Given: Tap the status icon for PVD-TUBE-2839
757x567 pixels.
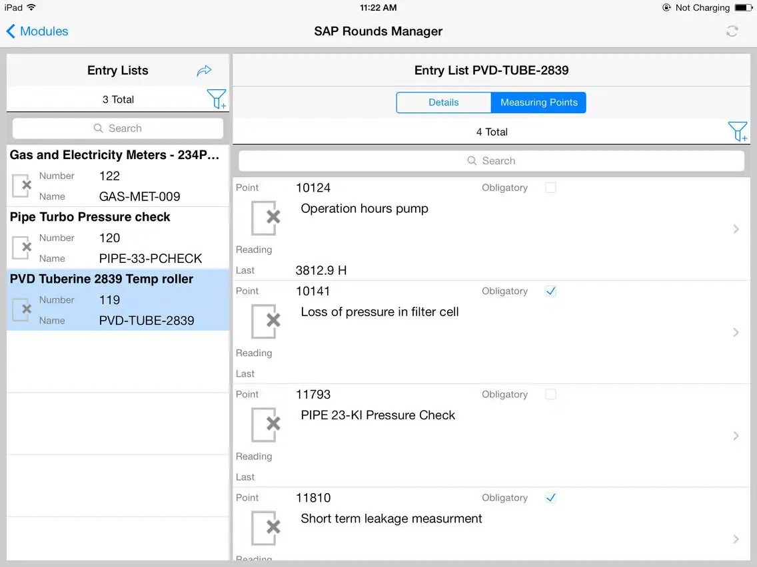Looking at the screenshot, I should 22,309.
